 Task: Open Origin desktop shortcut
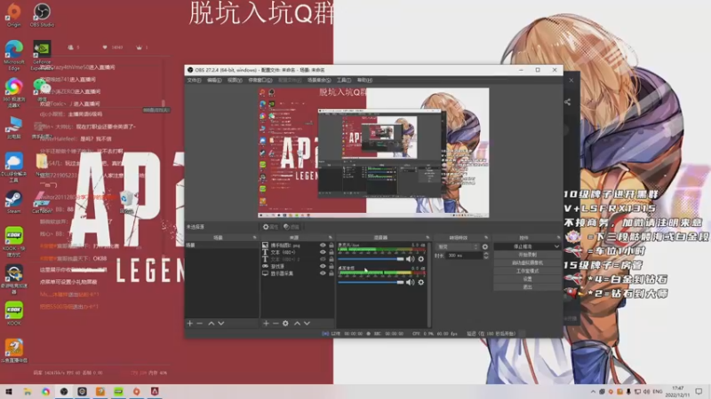click(x=14, y=14)
